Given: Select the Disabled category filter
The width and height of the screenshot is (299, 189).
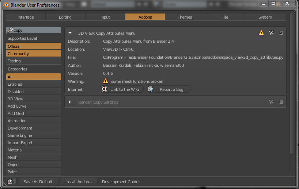Looking at the screenshot, I should 34,92.
